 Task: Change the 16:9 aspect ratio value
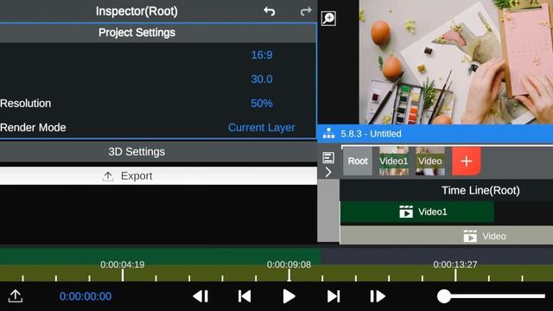coord(262,55)
